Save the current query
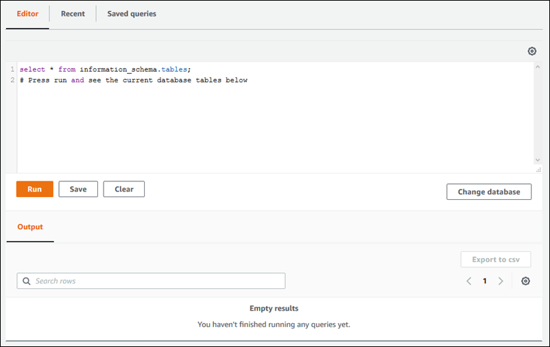Image resolution: width=550 pixels, height=347 pixels. [78, 189]
